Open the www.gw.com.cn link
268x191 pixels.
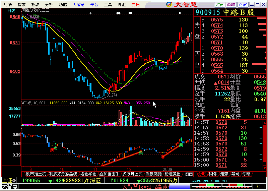click(209, 181)
